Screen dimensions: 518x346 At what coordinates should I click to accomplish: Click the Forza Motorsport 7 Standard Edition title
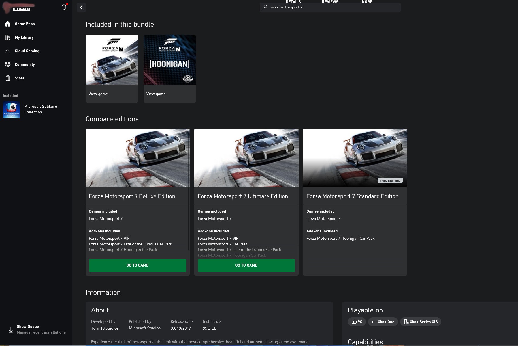tap(352, 196)
